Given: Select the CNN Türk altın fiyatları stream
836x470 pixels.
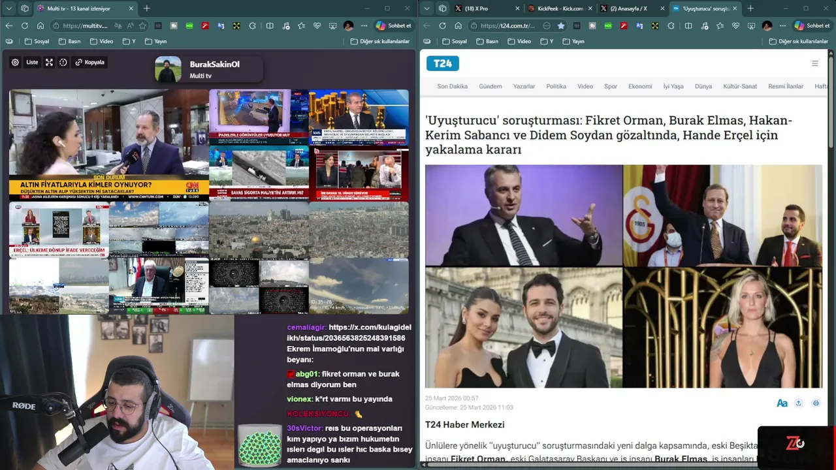Looking at the screenshot, I should click(x=108, y=145).
